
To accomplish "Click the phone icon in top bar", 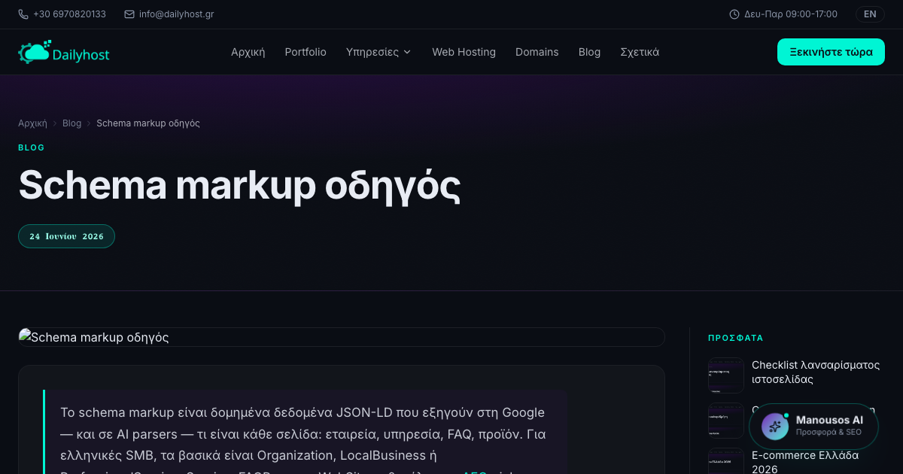I will pyautogui.click(x=23, y=14).
